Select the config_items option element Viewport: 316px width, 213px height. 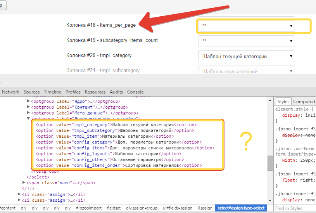coord(124,148)
